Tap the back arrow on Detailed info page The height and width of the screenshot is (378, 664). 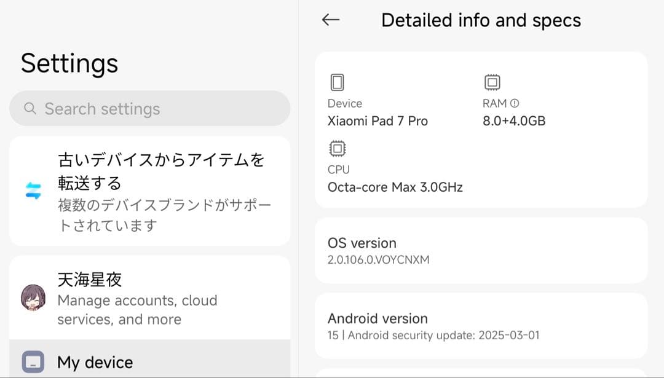coord(330,20)
